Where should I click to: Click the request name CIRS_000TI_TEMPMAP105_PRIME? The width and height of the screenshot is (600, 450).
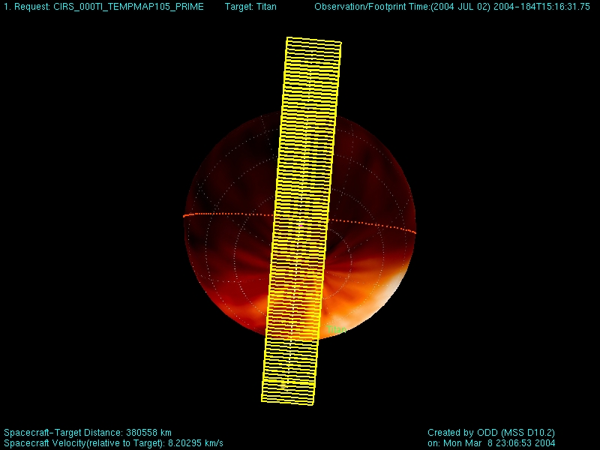click(x=128, y=7)
